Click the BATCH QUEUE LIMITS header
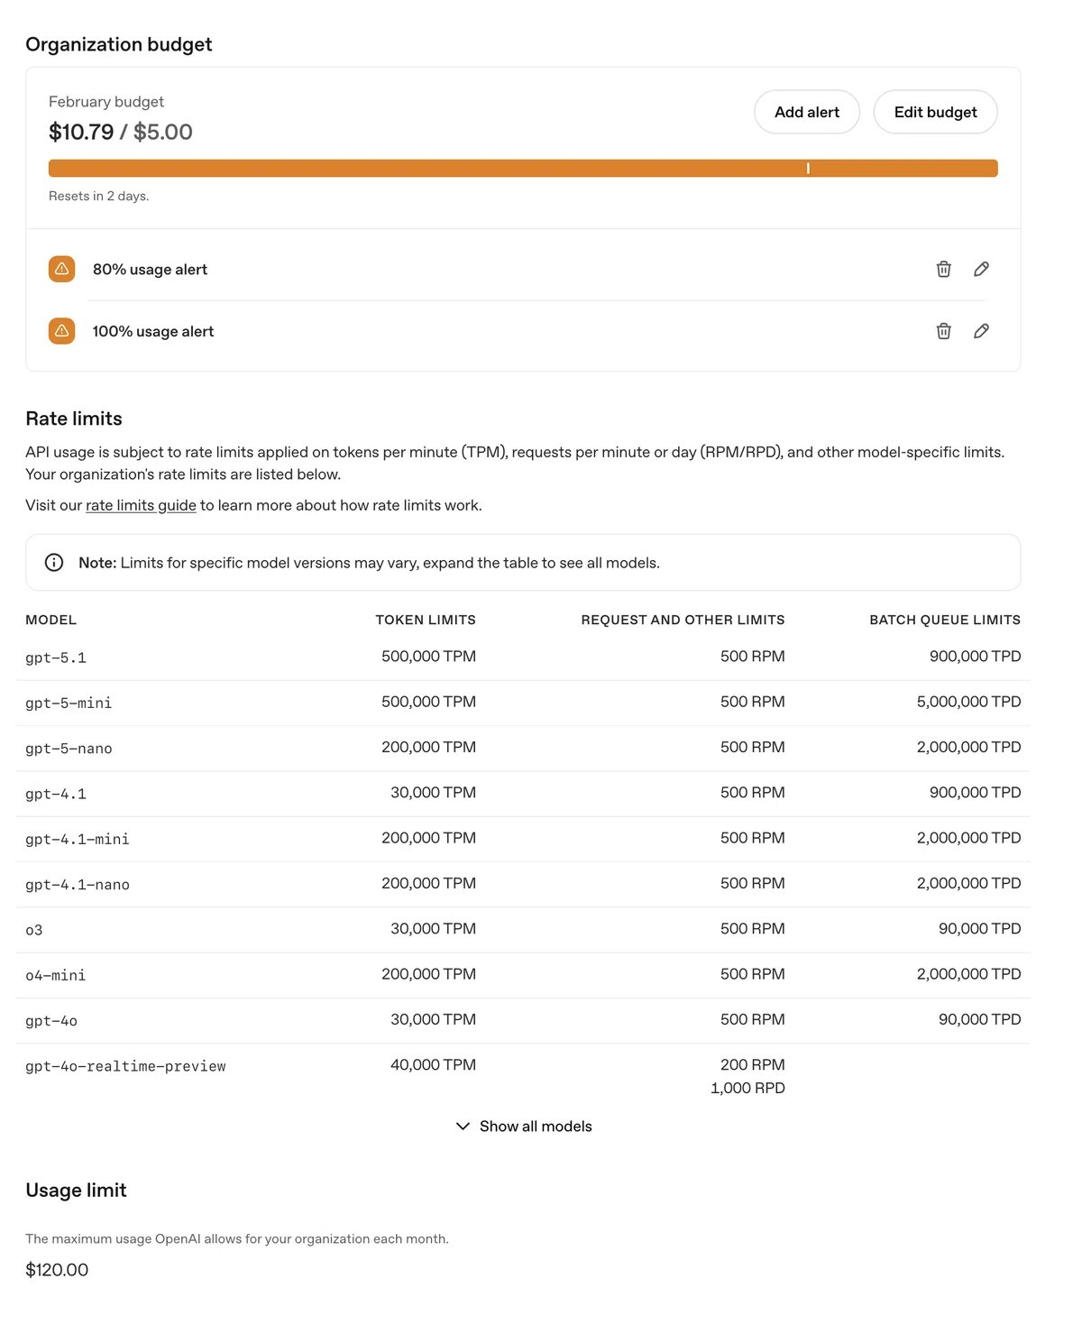The height and width of the screenshot is (1334, 1082). tap(945, 620)
